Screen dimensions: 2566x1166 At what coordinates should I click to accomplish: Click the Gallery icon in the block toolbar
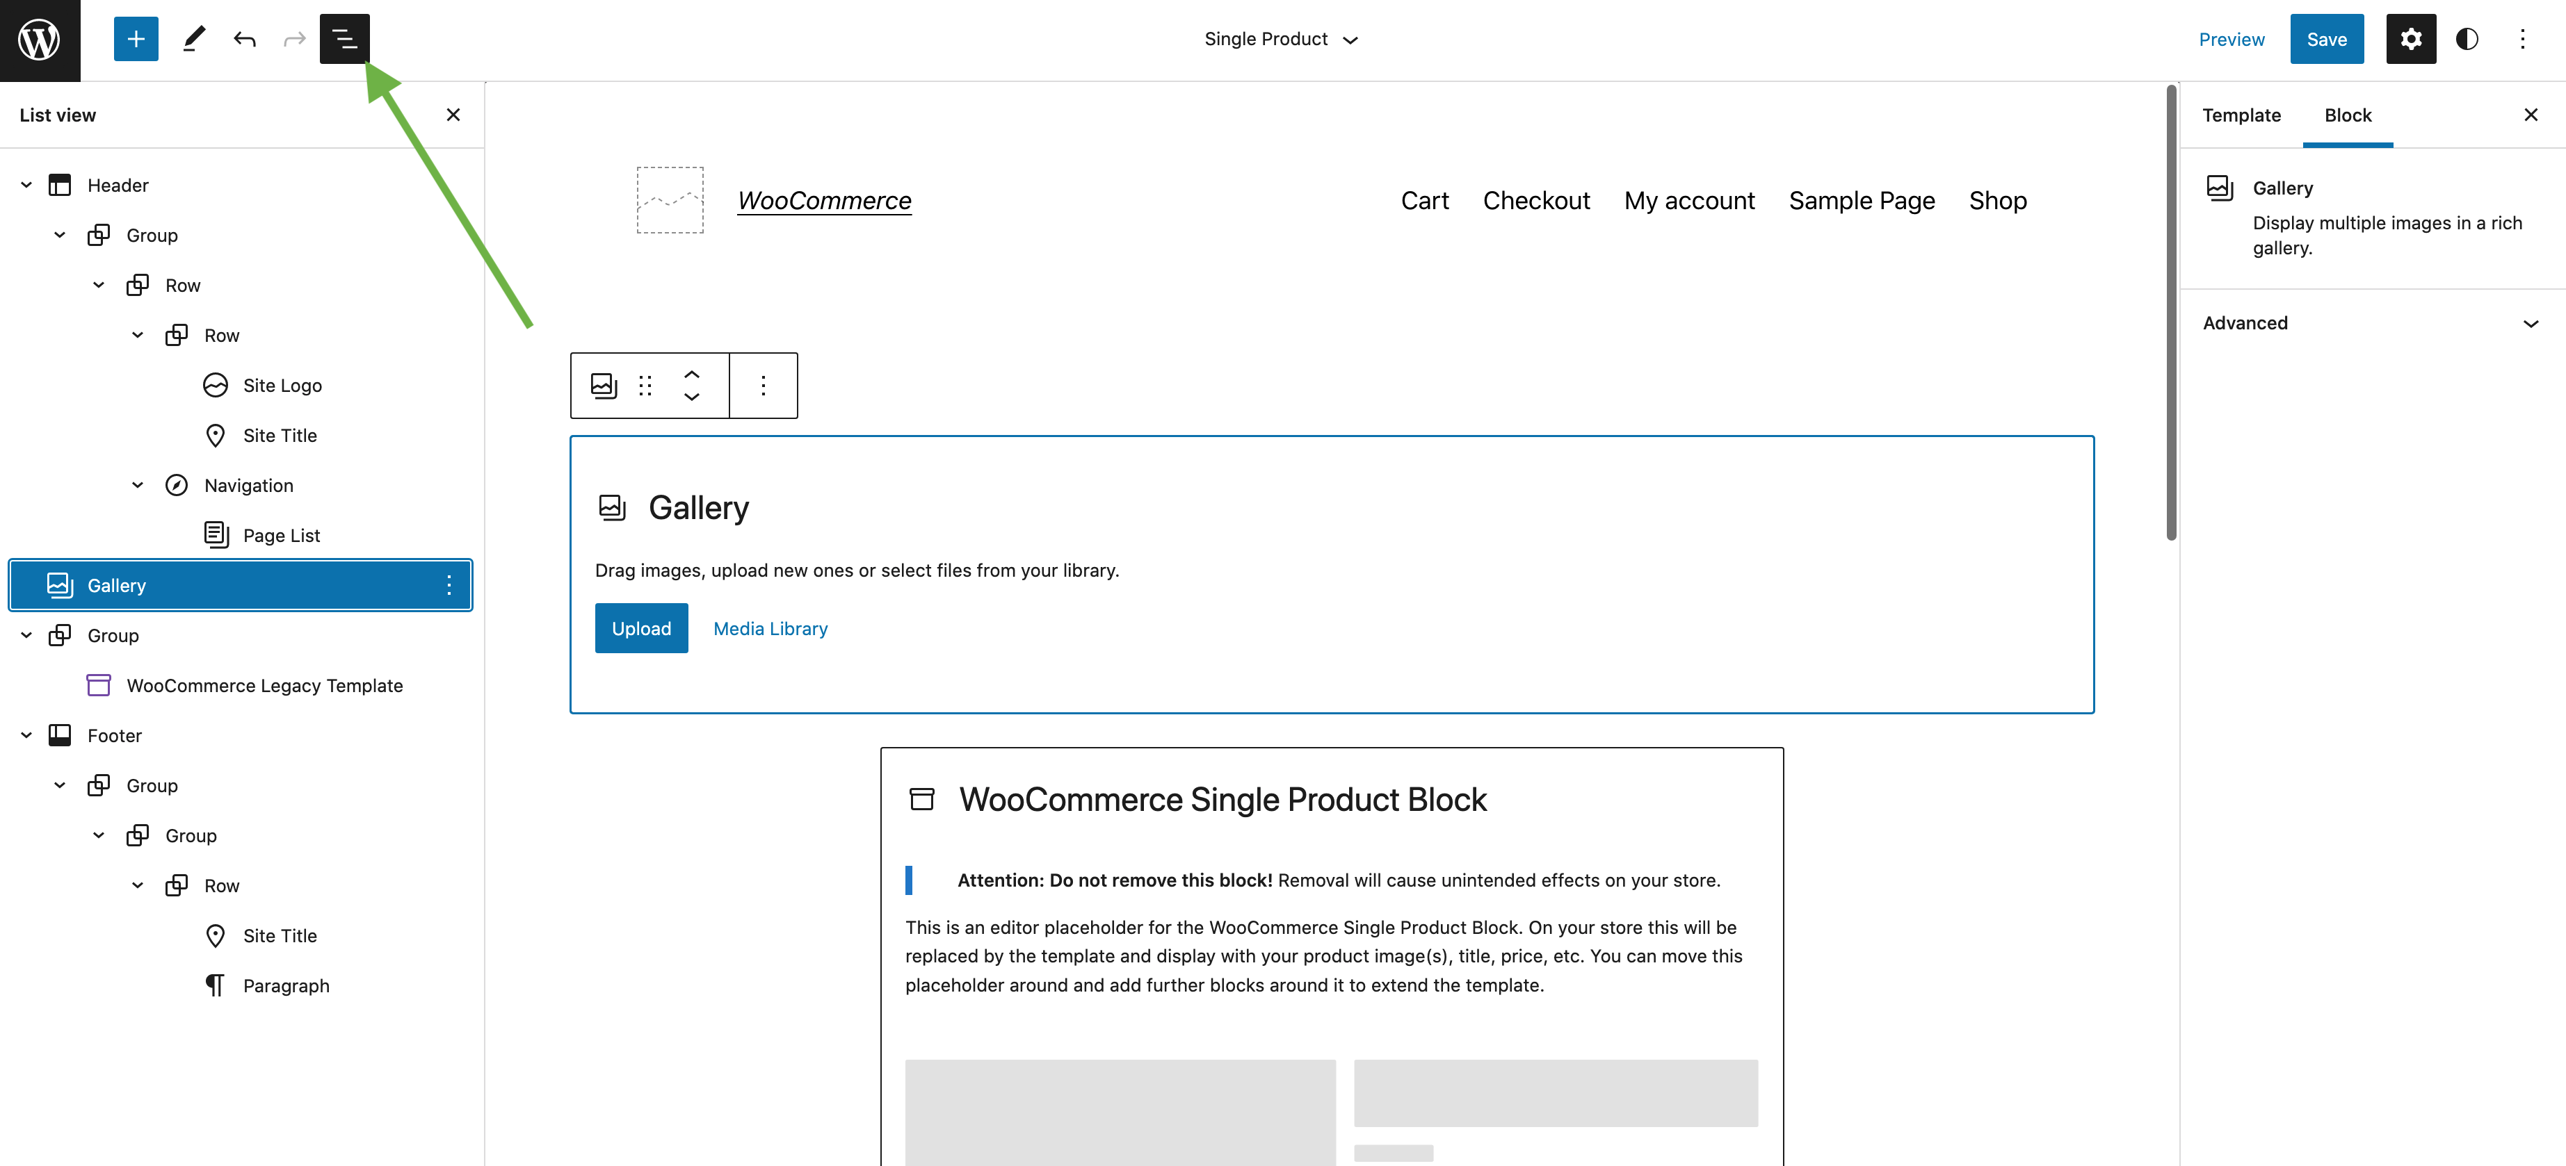coord(603,386)
